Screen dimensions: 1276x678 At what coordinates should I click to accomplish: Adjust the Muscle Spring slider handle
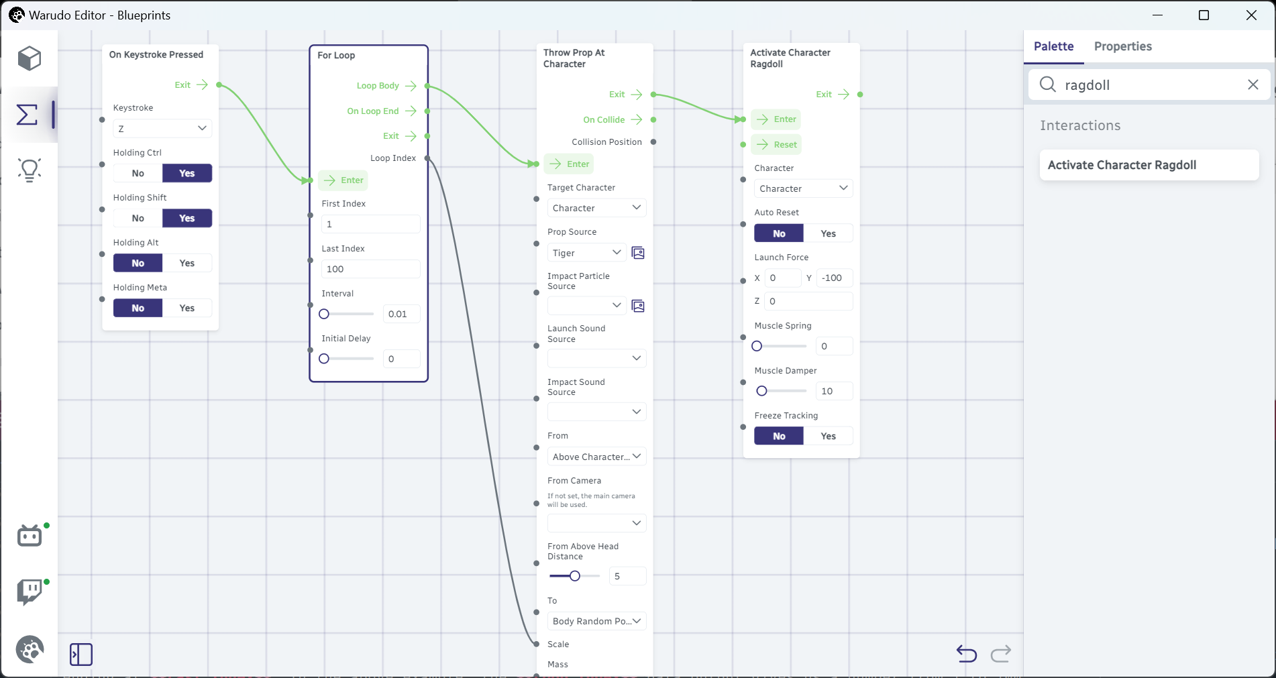757,346
